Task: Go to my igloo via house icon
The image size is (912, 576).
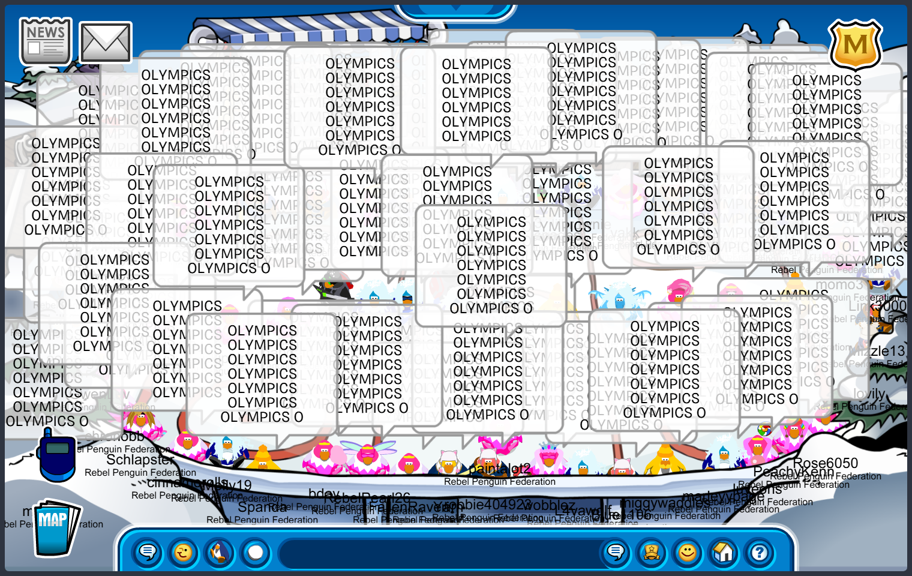Action: pos(724,552)
